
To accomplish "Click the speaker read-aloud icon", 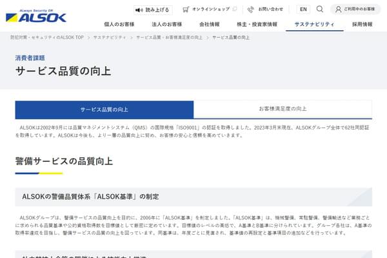I will pos(139,10).
